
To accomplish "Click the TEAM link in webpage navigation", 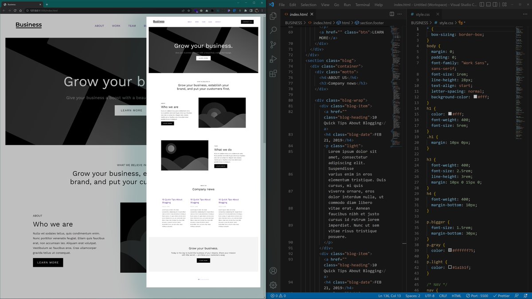I will tap(132, 26).
